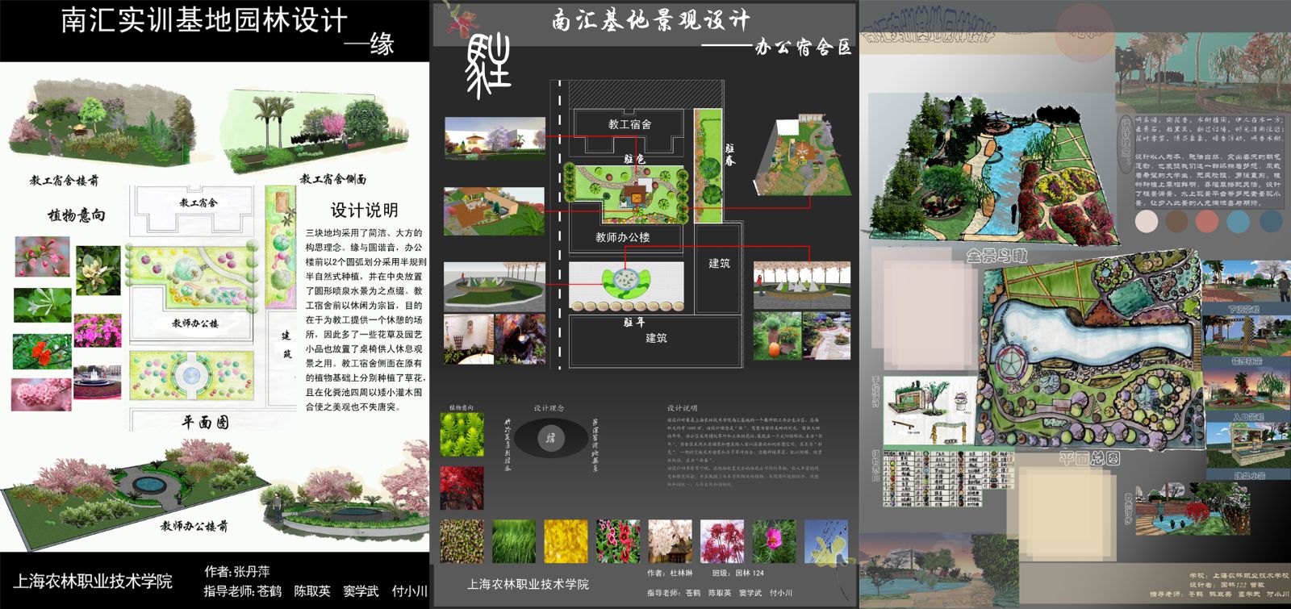1291x609 pixels.
Task: Click the 教工宿舍 building label on dark plan
Action: click(x=629, y=124)
